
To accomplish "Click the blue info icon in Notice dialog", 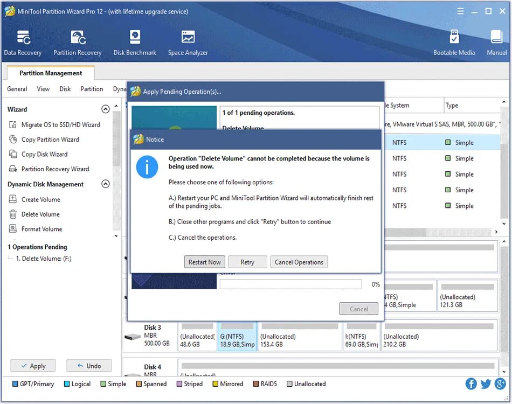I will coord(147,167).
